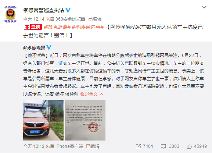
Task: View the stamped statement document thumbnail
Action: pyautogui.click(x=85, y=120)
